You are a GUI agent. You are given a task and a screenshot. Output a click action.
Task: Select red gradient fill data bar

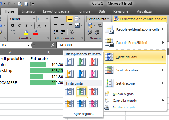[x=94, y=62]
